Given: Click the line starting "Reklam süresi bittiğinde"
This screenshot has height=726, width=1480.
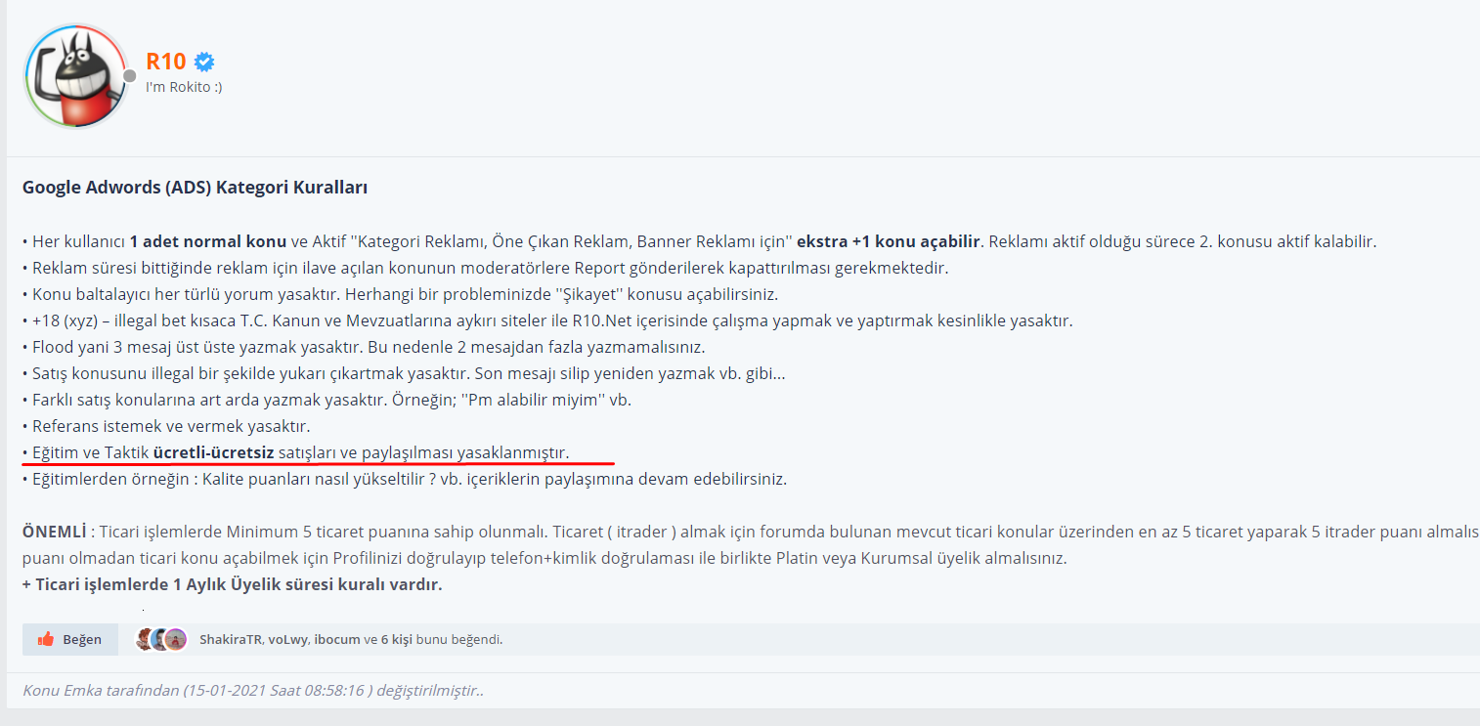Looking at the screenshot, I should tap(486, 268).
